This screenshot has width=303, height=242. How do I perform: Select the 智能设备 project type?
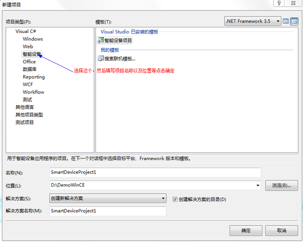pos(32,54)
